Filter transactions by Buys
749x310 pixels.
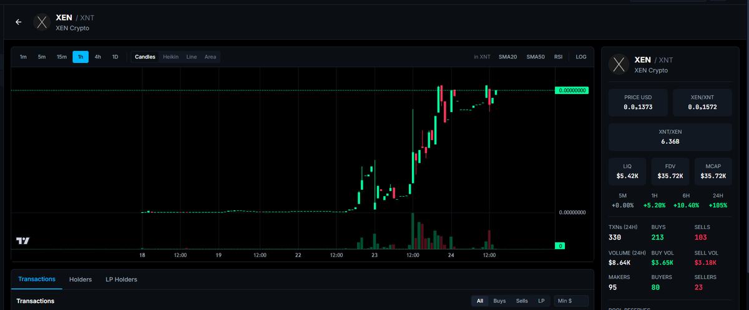coord(500,301)
